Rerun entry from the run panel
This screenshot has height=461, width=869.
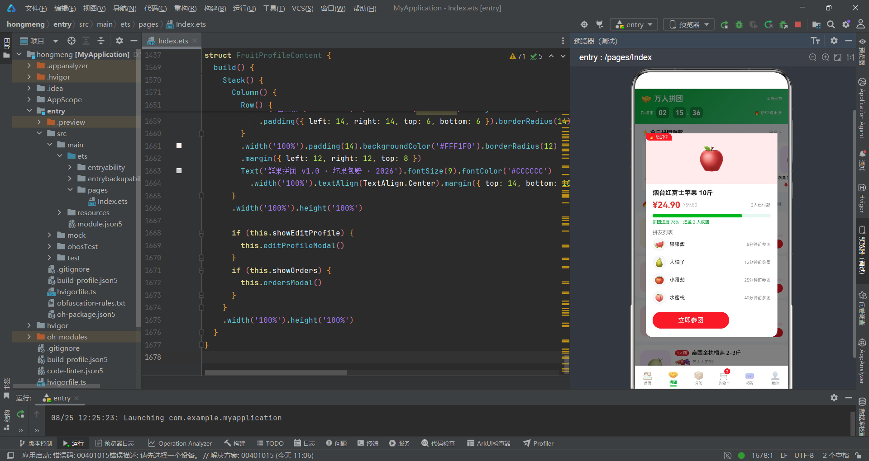21,414
